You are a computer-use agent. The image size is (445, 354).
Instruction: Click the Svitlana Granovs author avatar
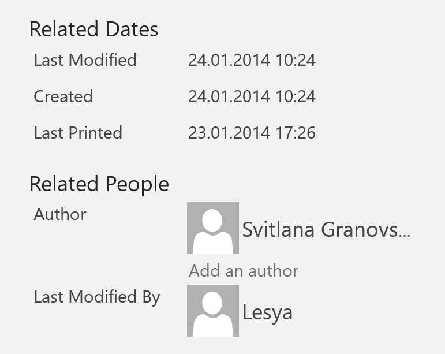(x=213, y=228)
